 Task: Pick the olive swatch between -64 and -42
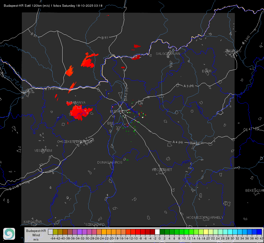[x=55, y=232]
